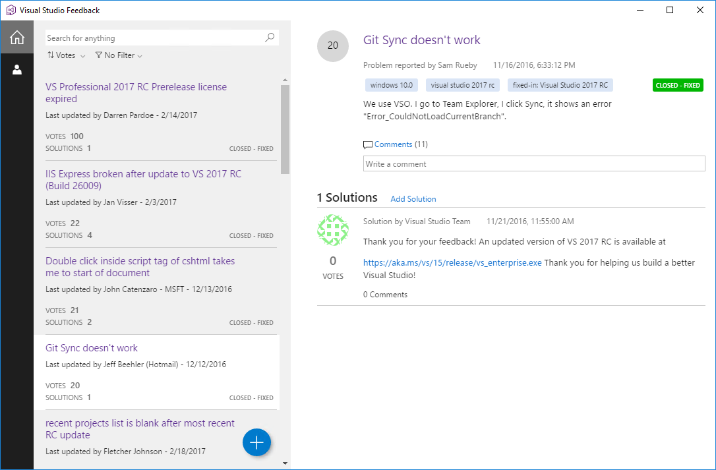The width and height of the screenshot is (716, 470).
Task: Click the CLOSED - FIXED status badge
Action: 678,85
